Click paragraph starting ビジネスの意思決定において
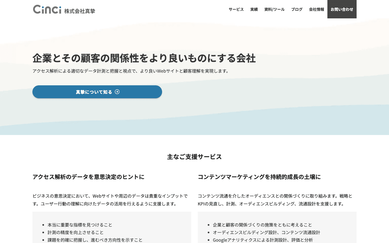 click(x=110, y=200)
